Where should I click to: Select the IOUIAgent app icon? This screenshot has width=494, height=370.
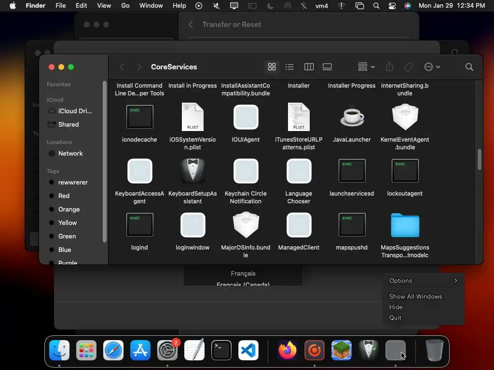point(246,117)
